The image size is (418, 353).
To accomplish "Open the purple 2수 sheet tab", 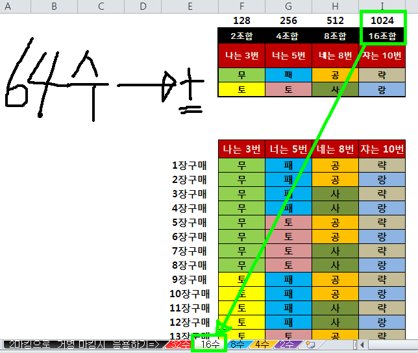I will tap(287, 345).
